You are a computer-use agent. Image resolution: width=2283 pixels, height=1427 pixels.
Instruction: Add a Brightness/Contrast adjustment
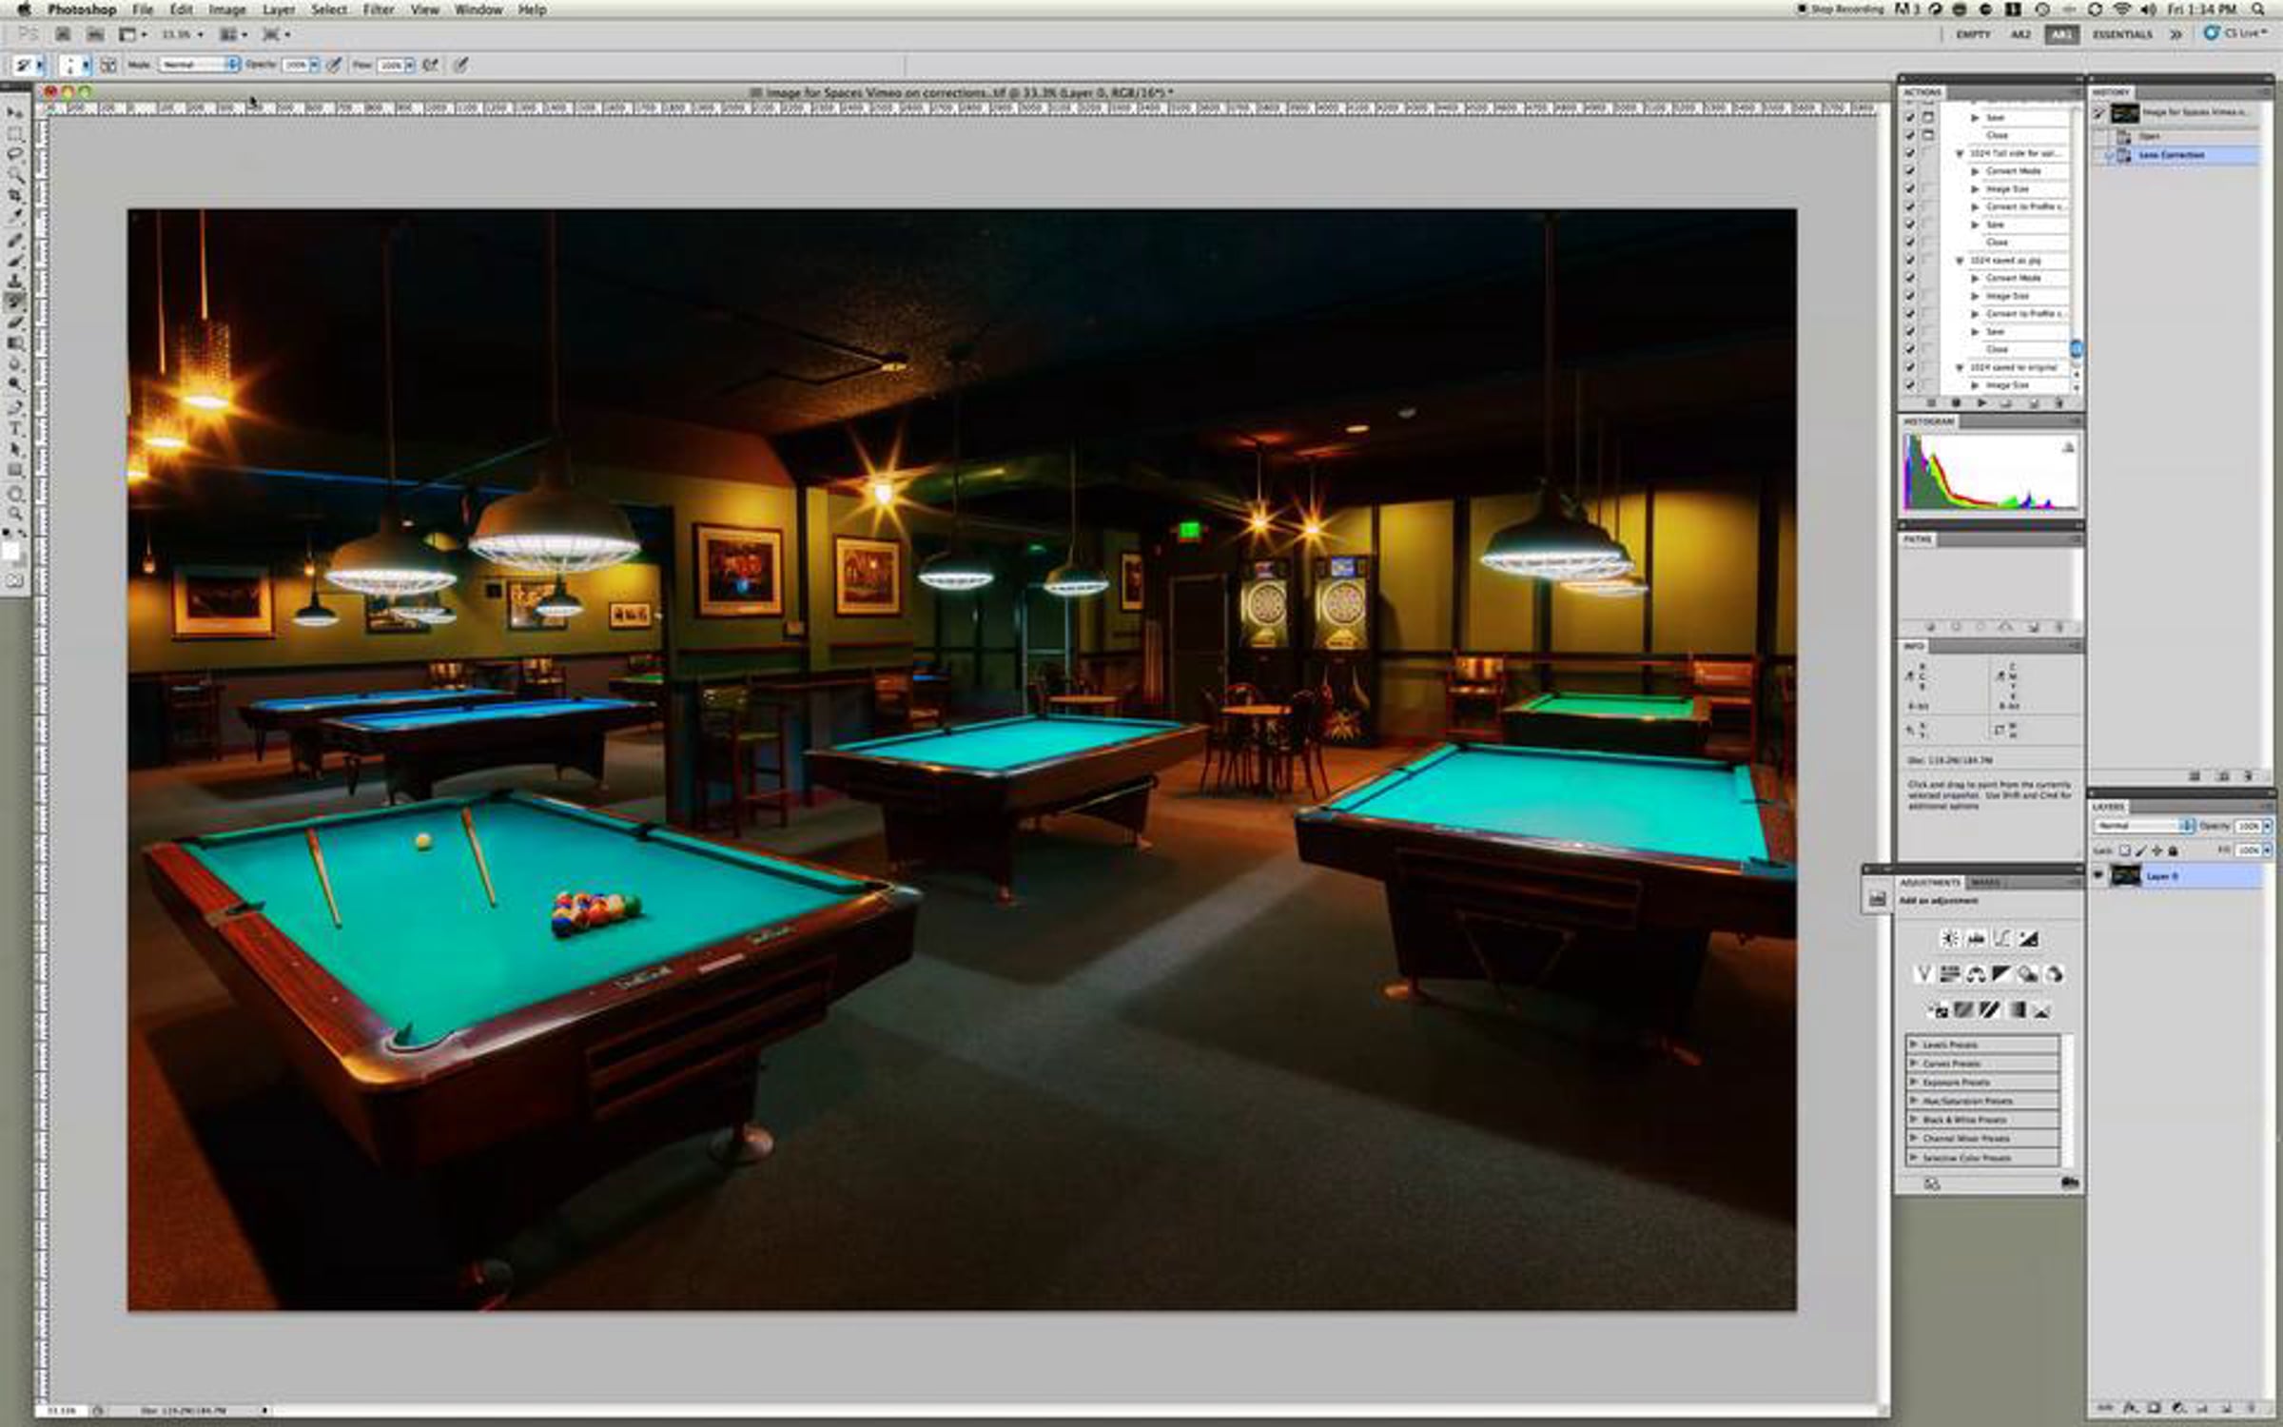tap(1949, 939)
